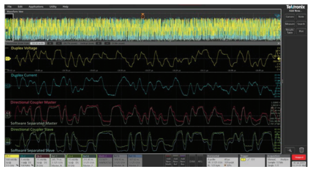Screen dimensions: 314x171
Task: Decrease vertical zoom with down arrow
Action: (107, 43)
